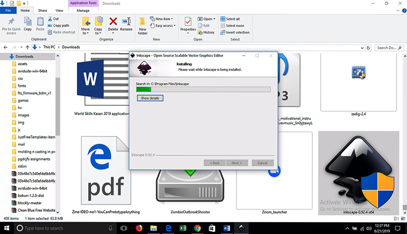Open the File menu tab
This screenshot has height=234, width=407.
pyautogui.click(x=8, y=10)
